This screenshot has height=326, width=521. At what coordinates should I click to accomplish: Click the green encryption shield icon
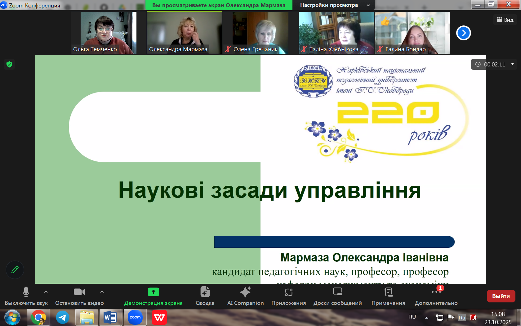9,64
